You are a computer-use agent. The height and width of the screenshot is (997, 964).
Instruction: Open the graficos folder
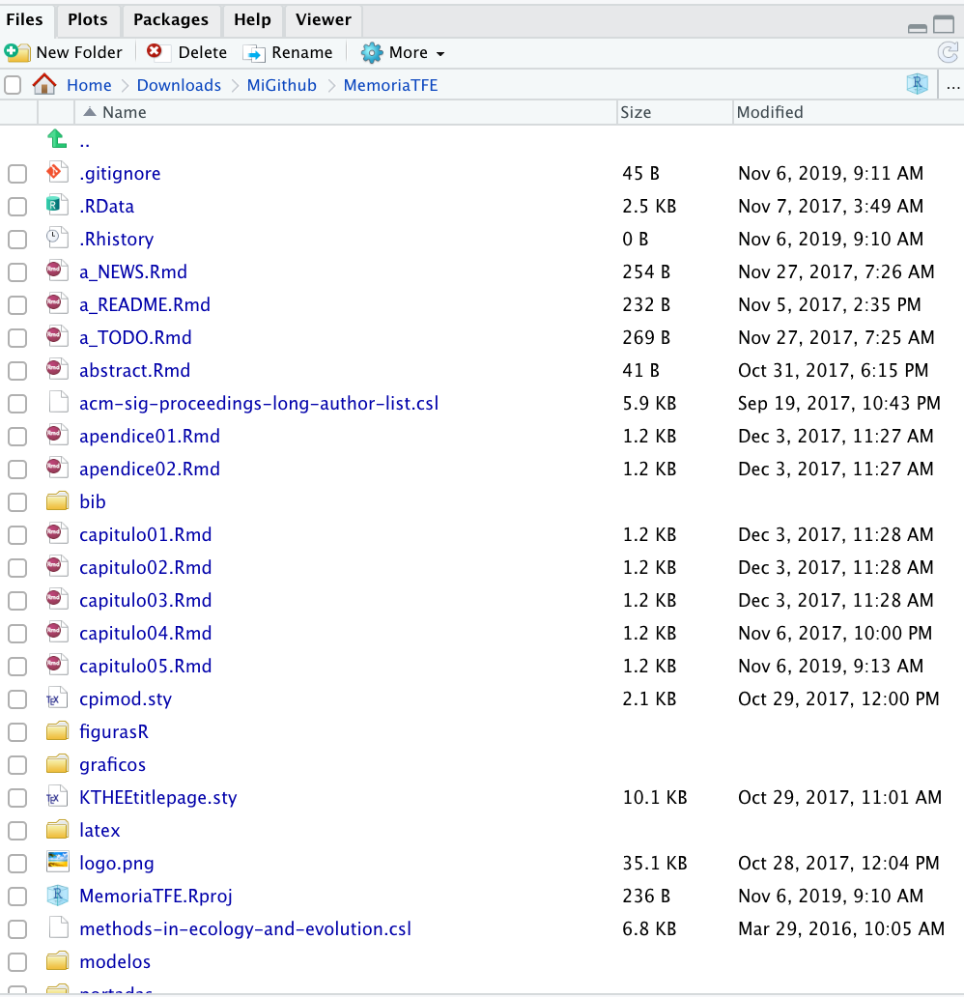[112, 764]
